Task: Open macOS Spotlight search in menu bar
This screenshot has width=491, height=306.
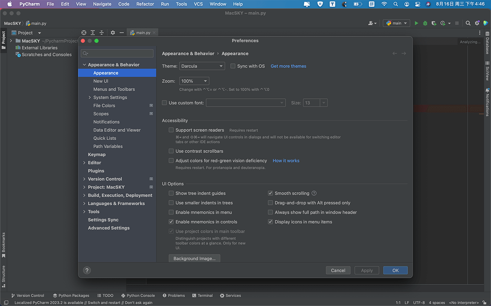Action: click(x=395, y=4)
